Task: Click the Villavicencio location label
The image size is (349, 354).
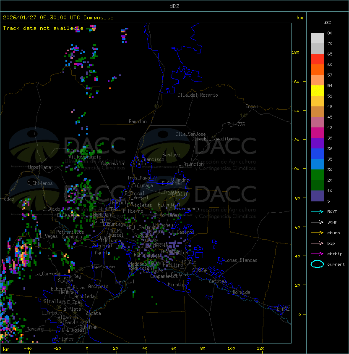Action: tap(85, 157)
